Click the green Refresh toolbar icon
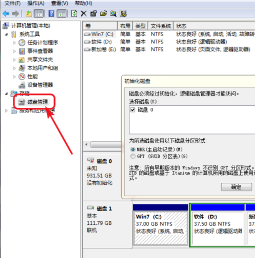This screenshot has width=255, height=258. pyautogui.click(x=74, y=14)
